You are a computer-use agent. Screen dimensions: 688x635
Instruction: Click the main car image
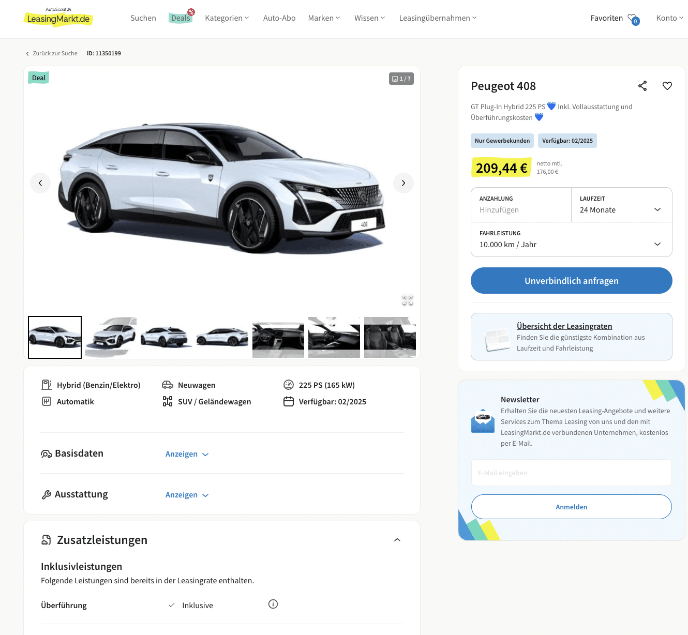pos(222,188)
